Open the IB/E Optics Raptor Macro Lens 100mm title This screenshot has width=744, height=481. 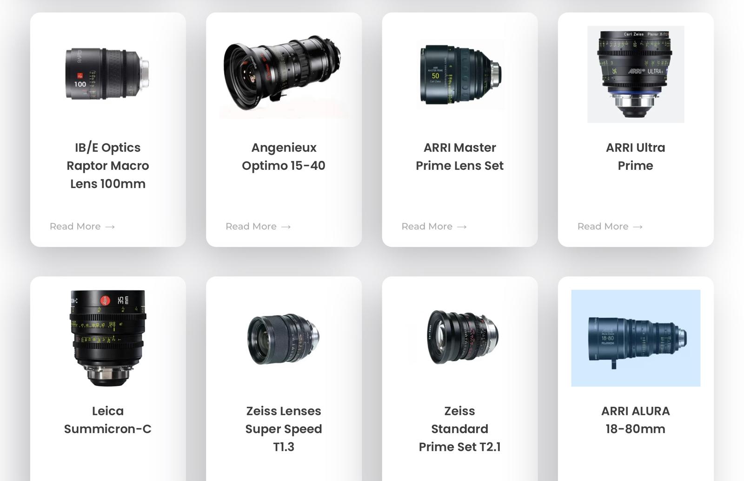[108, 166]
